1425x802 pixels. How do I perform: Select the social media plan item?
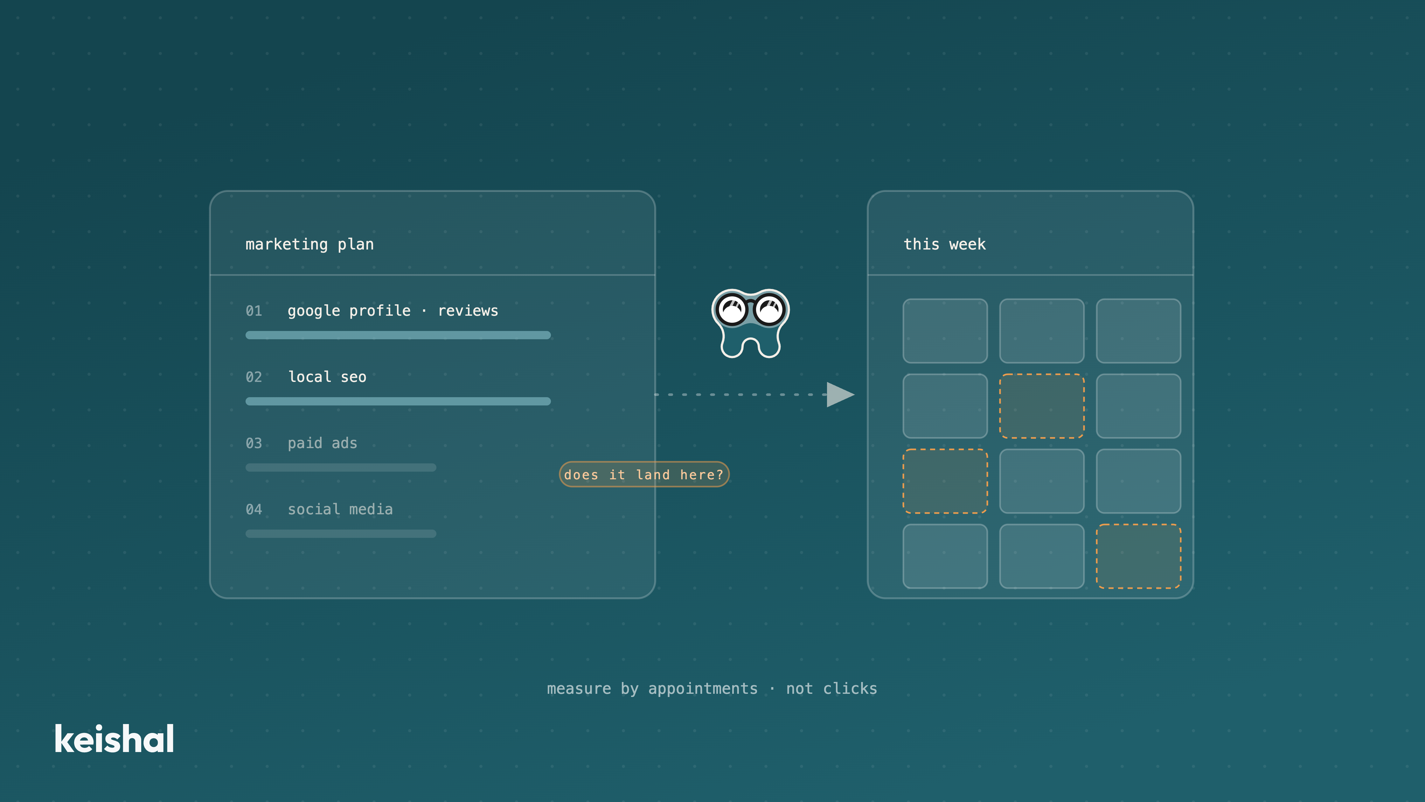pos(340,509)
